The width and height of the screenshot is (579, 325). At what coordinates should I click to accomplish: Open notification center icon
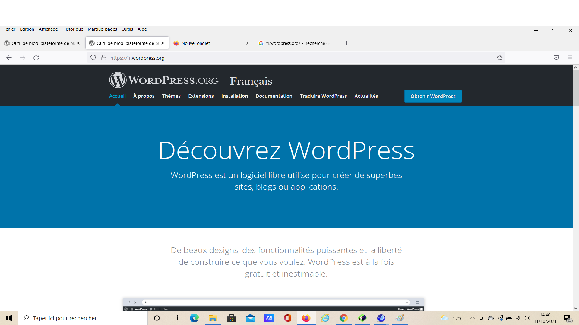coord(567,318)
